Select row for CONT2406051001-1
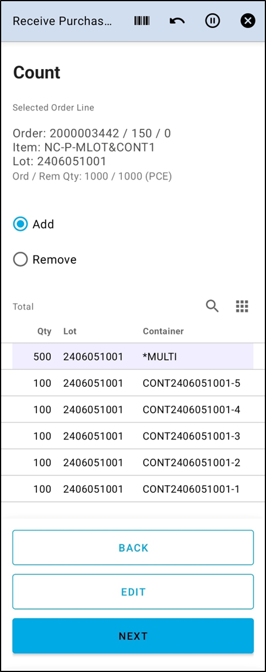The width and height of the screenshot is (266, 672). coord(133,489)
